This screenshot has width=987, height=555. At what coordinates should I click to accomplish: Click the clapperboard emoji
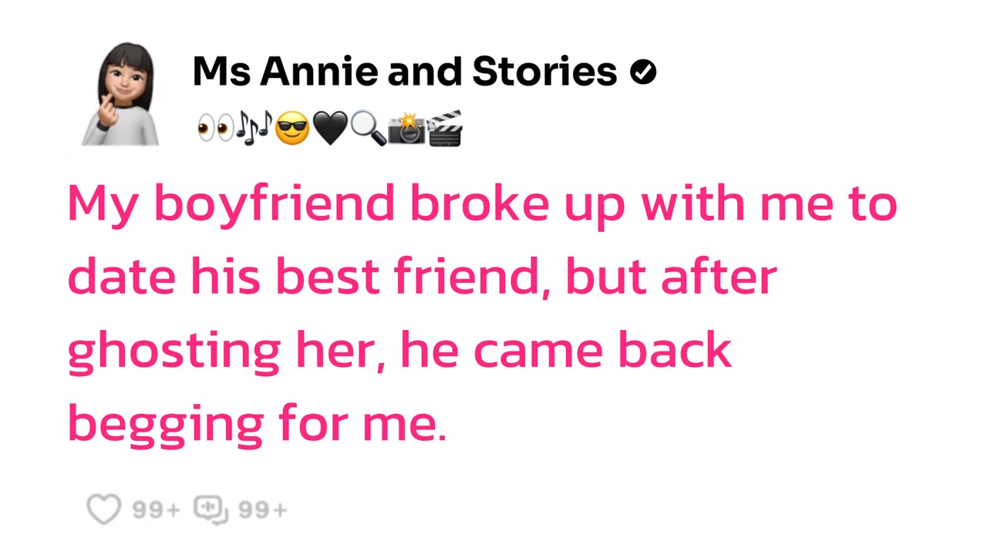coord(445,128)
